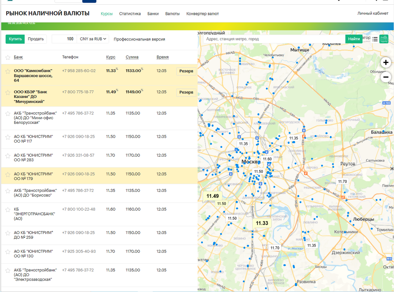Viewport: 394px width, 292px height.
Task: Zoom in the map with plus button
Action: [x=386, y=62]
